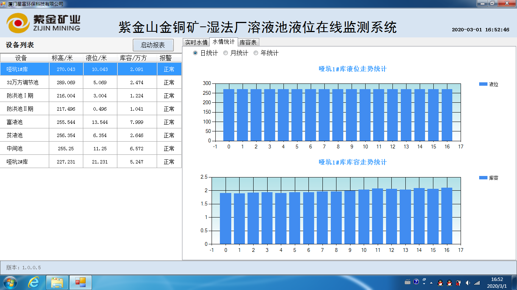Select the 日统计 radio button
This screenshot has height=290, width=517.
tap(195, 53)
